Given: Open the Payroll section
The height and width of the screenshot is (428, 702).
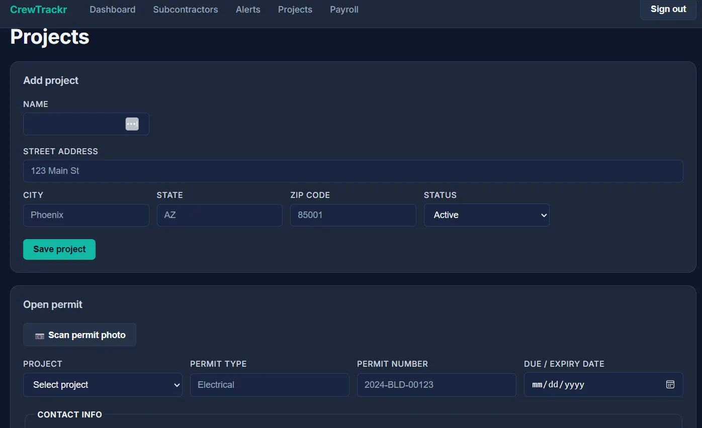Looking at the screenshot, I should pyautogui.click(x=344, y=10).
